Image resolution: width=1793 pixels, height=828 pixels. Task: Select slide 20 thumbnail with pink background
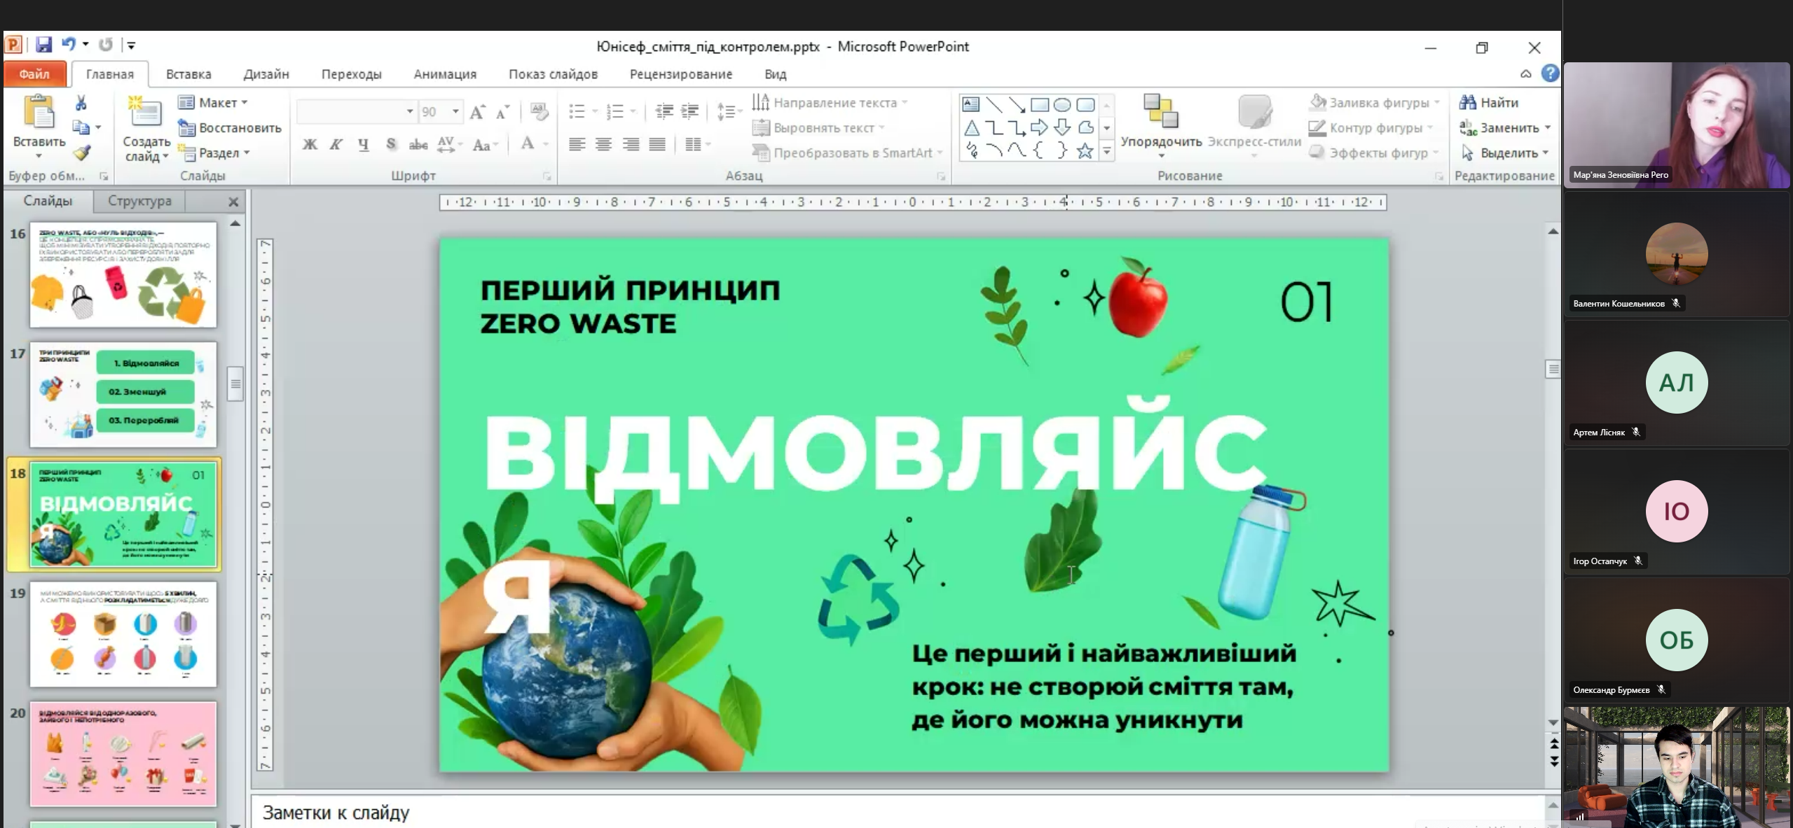click(123, 754)
